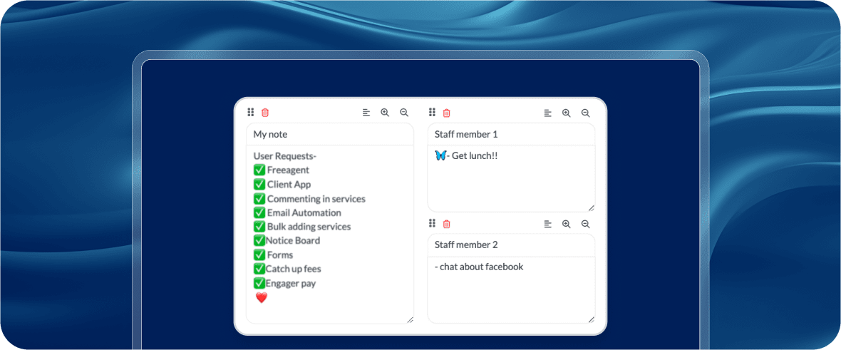The height and width of the screenshot is (350, 841).
Task: Zoom out on the Staff member 2 note
Action: coord(586,224)
